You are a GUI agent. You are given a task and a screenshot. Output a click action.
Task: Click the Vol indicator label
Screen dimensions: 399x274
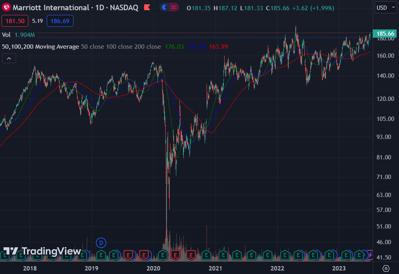[x=6, y=35]
